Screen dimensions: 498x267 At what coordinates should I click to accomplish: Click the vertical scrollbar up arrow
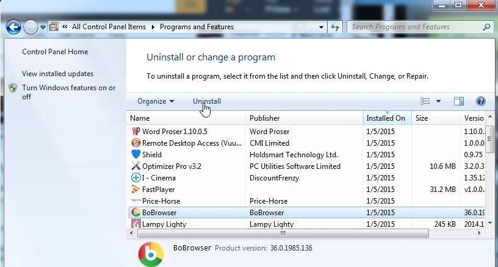[490, 117]
